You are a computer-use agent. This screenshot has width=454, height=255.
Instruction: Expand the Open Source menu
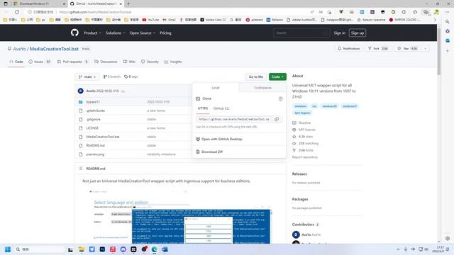coord(142,33)
